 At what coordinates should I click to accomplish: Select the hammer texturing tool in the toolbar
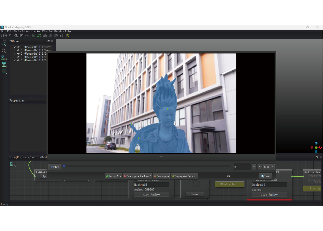point(16,35)
